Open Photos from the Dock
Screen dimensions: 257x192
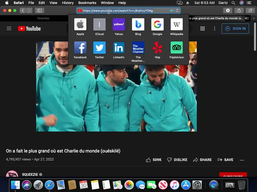[x=129, y=185]
